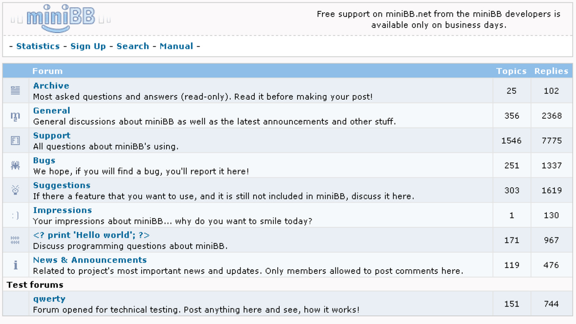
Task: Click News topics count 119
Action: pos(512,265)
